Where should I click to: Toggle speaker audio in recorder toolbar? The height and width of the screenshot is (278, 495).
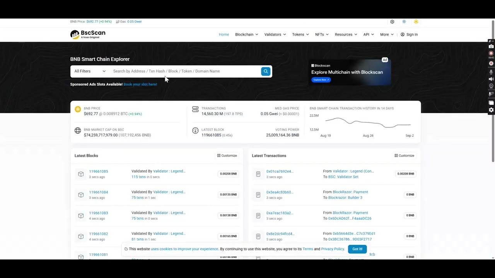[491, 79]
